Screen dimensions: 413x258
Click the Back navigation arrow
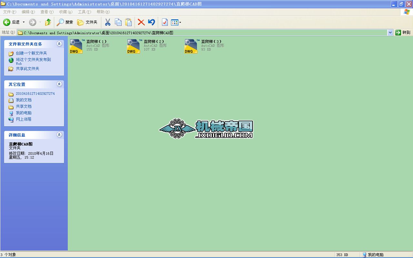(7, 22)
